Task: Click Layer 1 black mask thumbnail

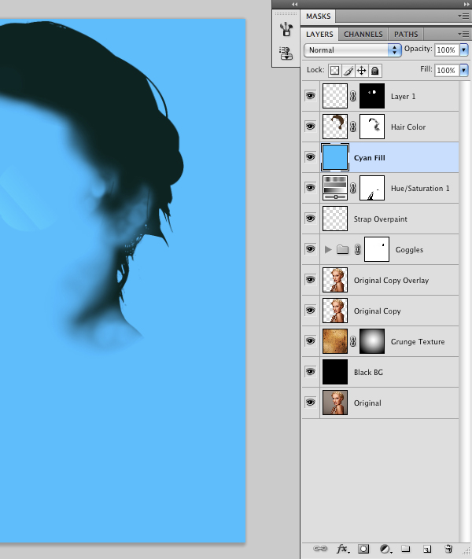Action: coord(372,96)
